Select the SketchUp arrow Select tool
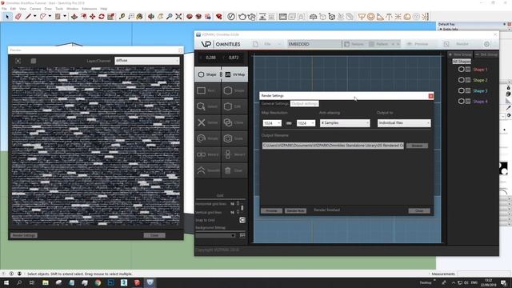Viewport: 512px width, 288px height. coord(7,16)
